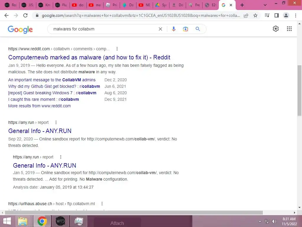Switch to the 'Fre' browser tab
302x227 pixels.
pyautogui.click(x=195, y=5)
